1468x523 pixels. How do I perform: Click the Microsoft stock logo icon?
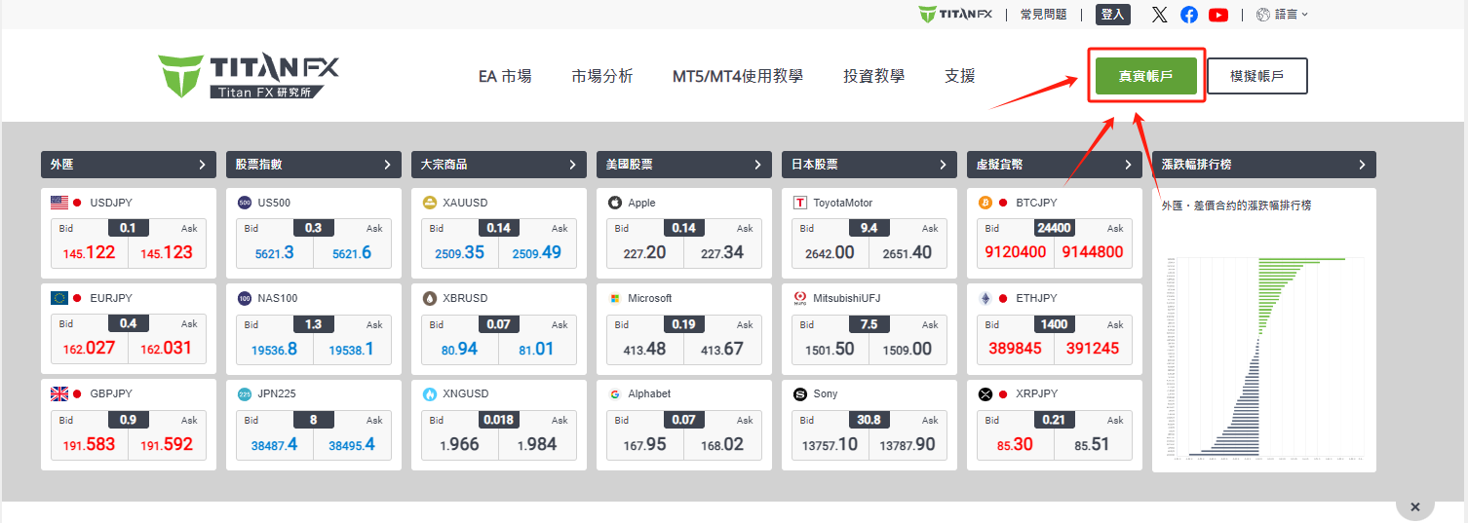[614, 298]
